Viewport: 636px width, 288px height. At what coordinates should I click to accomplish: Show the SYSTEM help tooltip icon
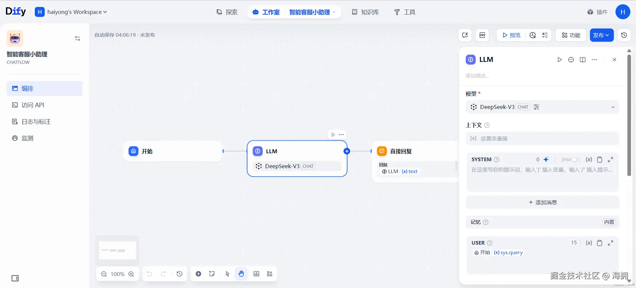497,160
